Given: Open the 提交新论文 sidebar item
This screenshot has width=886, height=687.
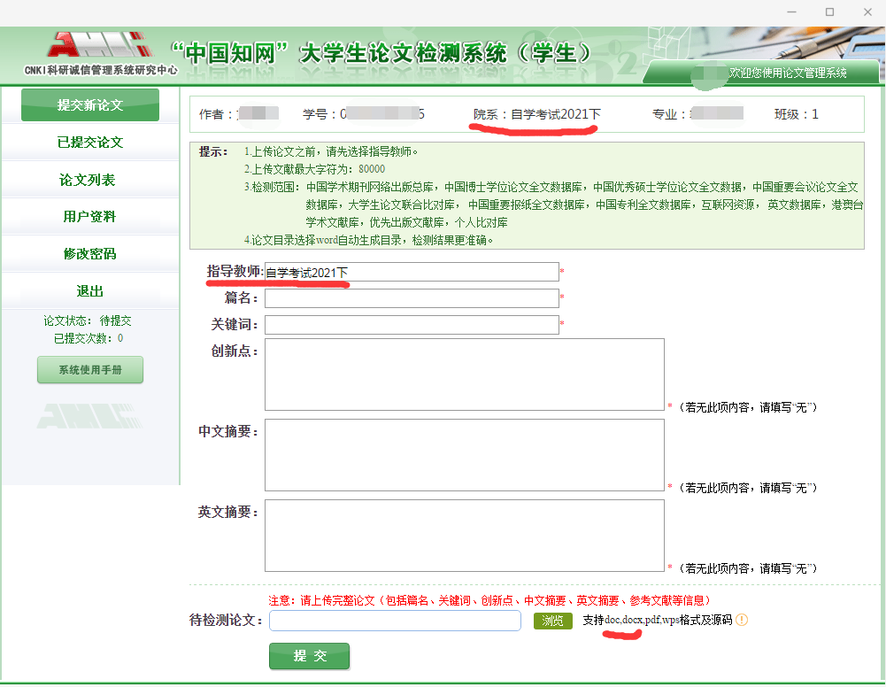Looking at the screenshot, I should coord(90,105).
